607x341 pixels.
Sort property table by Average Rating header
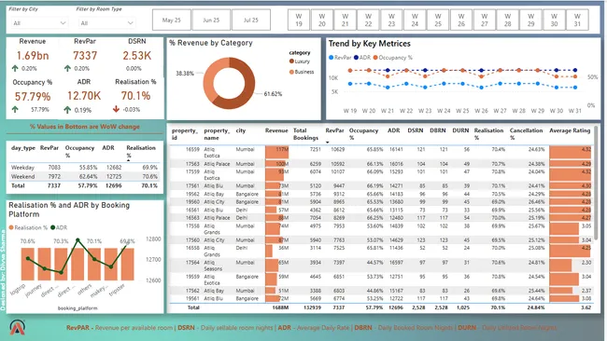[570, 130]
